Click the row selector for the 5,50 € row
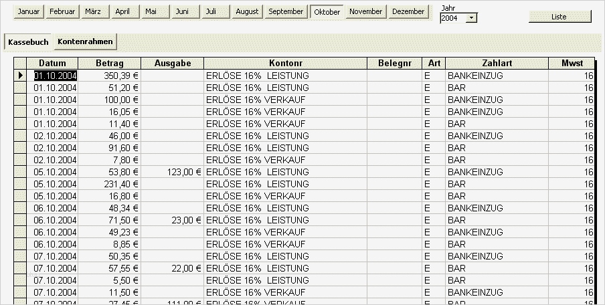 point(20,280)
